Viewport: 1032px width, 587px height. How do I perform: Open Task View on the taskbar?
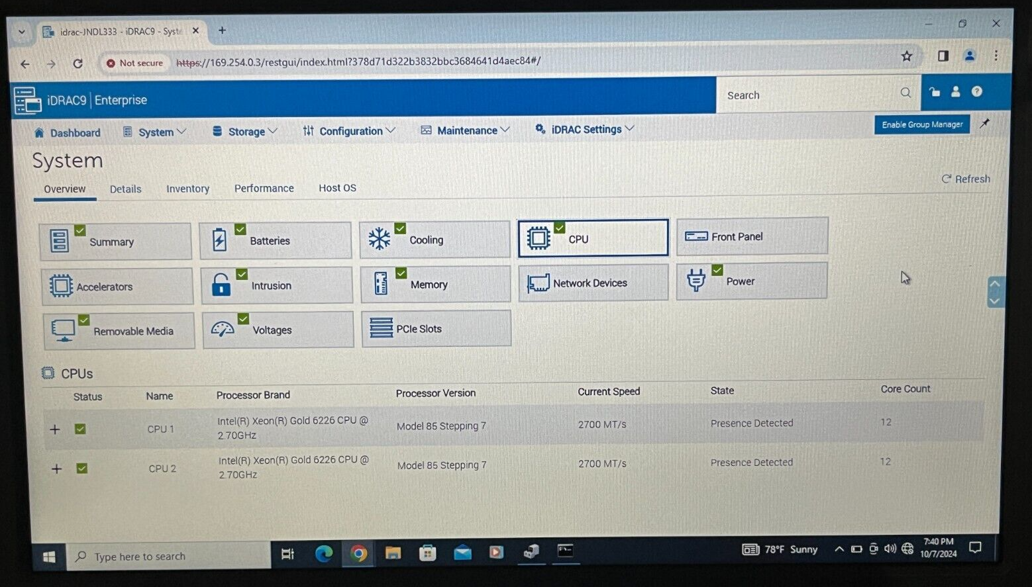pos(287,554)
